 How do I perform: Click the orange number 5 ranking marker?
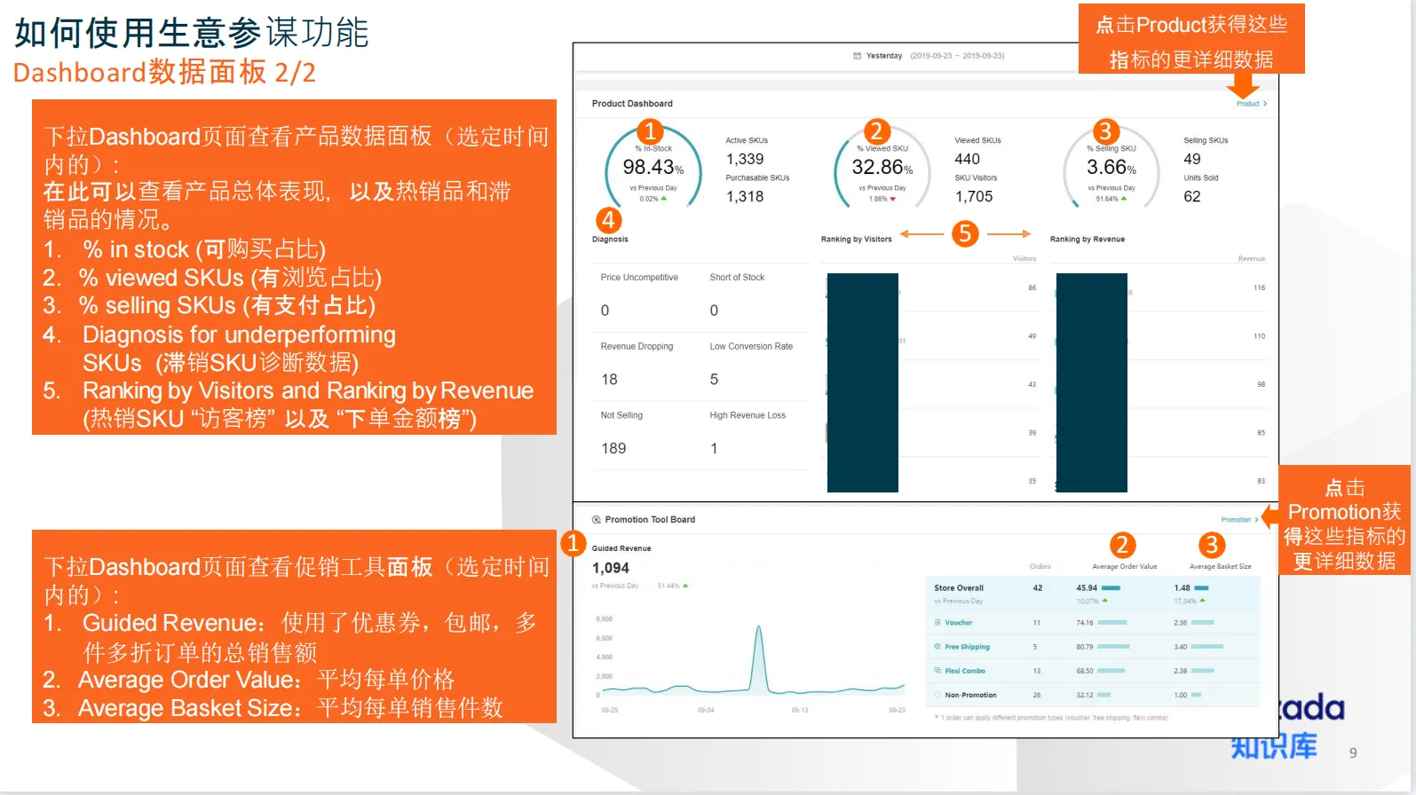(965, 233)
